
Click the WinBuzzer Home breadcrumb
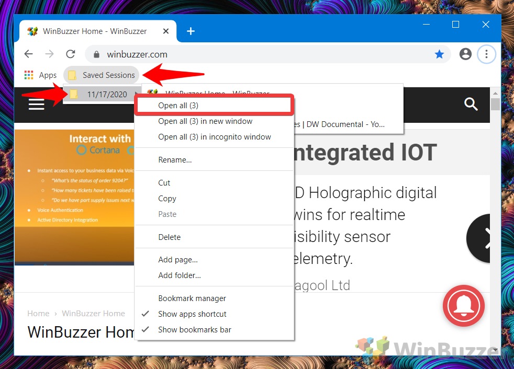[x=93, y=314]
